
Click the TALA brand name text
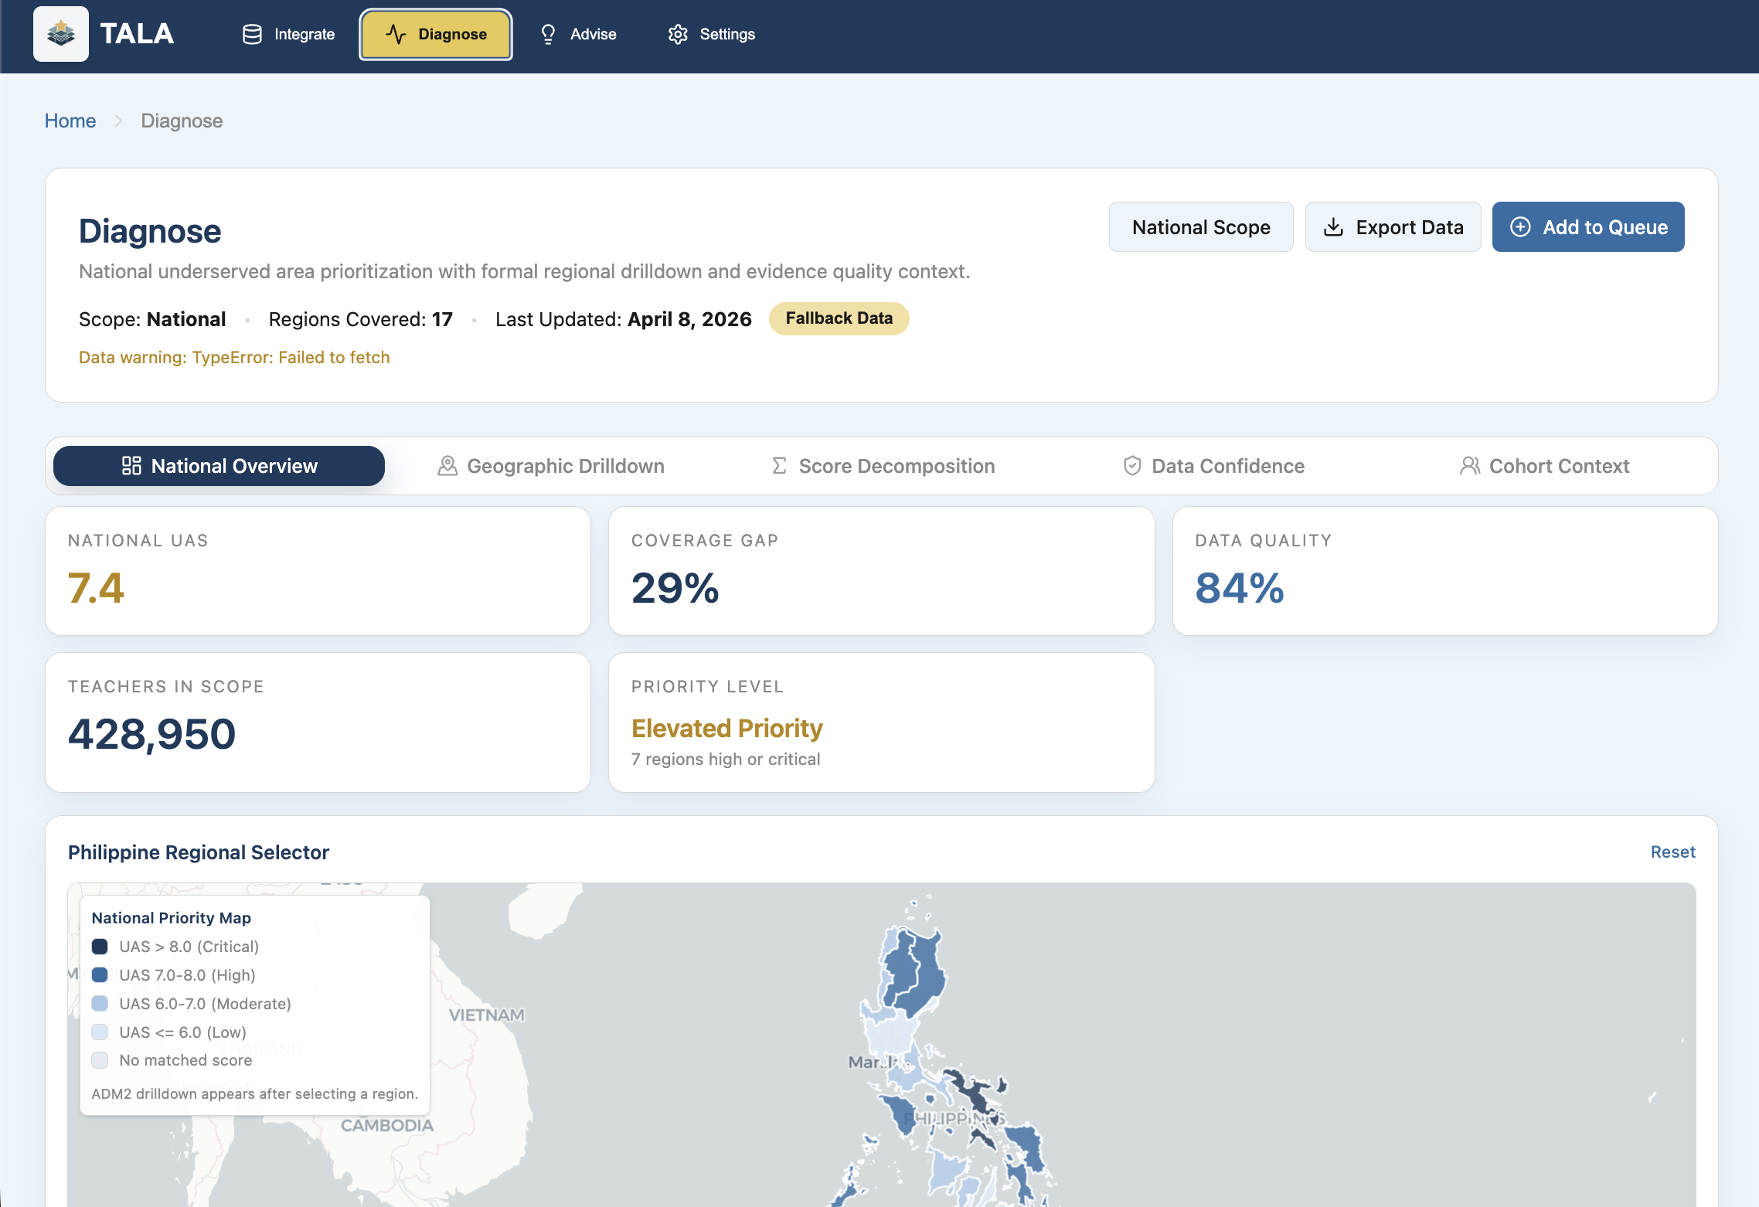point(137,34)
